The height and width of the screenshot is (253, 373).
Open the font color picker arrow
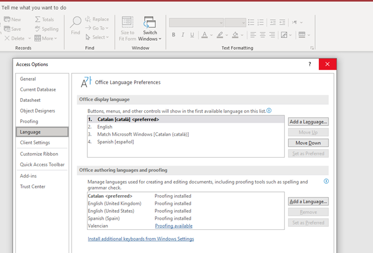point(212,35)
